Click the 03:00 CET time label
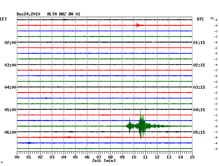The height and width of the screenshot is (166, 219). [x=10, y=65]
